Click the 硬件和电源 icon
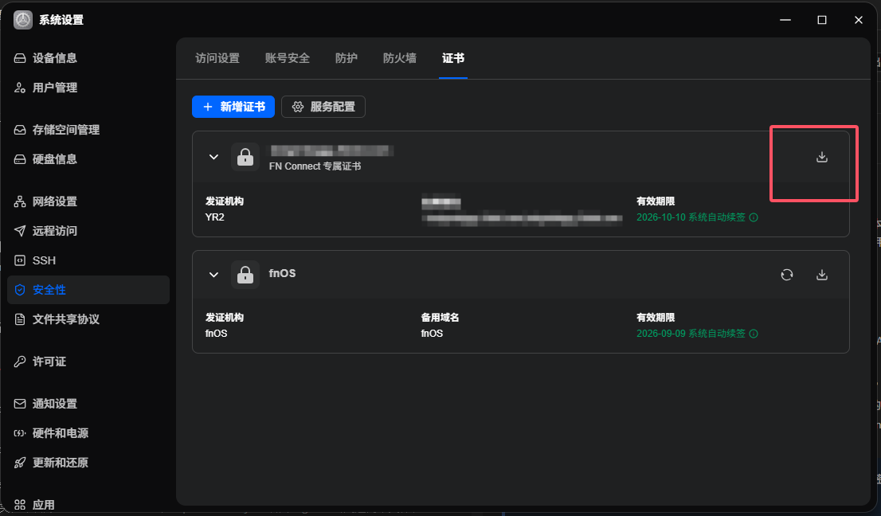The image size is (881, 516). point(20,433)
